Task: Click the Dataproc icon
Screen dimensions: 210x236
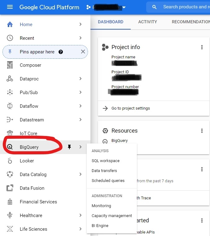Action: [x=10, y=79]
